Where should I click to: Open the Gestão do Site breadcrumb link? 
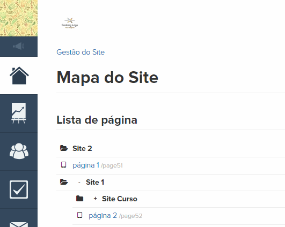[x=81, y=52]
